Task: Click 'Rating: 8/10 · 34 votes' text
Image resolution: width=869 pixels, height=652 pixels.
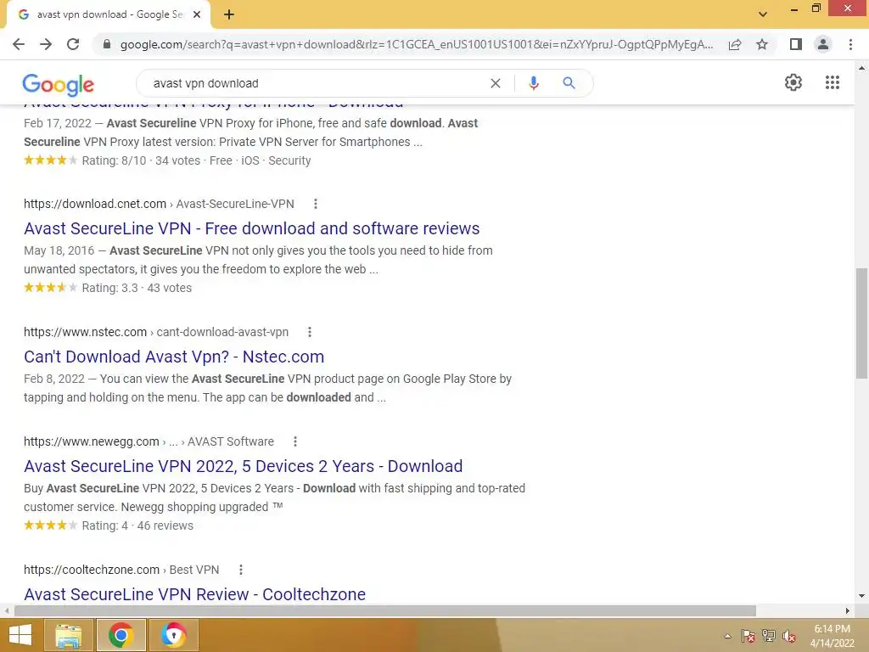Action: point(142,160)
